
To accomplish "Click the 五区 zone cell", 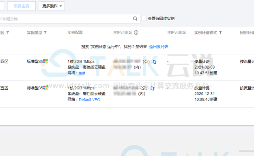I will (4, 88).
